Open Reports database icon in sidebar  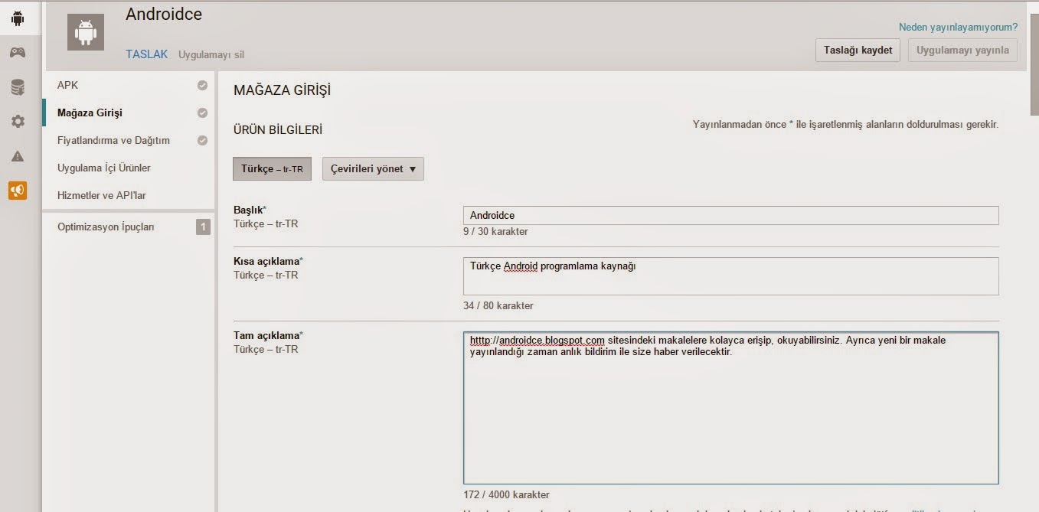point(17,87)
